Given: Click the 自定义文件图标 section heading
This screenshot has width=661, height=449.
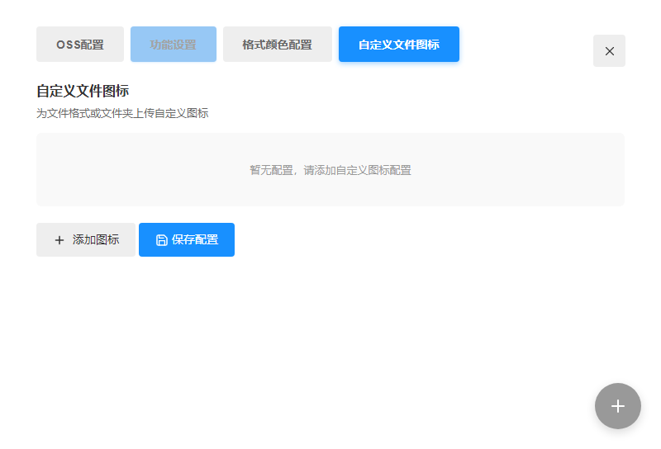Looking at the screenshot, I should point(83,91).
